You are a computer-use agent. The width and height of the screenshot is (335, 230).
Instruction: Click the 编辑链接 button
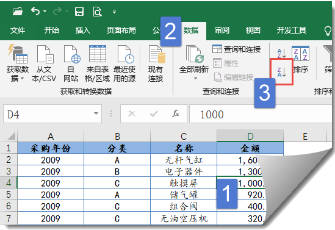pyautogui.click(x=234, y=77)
